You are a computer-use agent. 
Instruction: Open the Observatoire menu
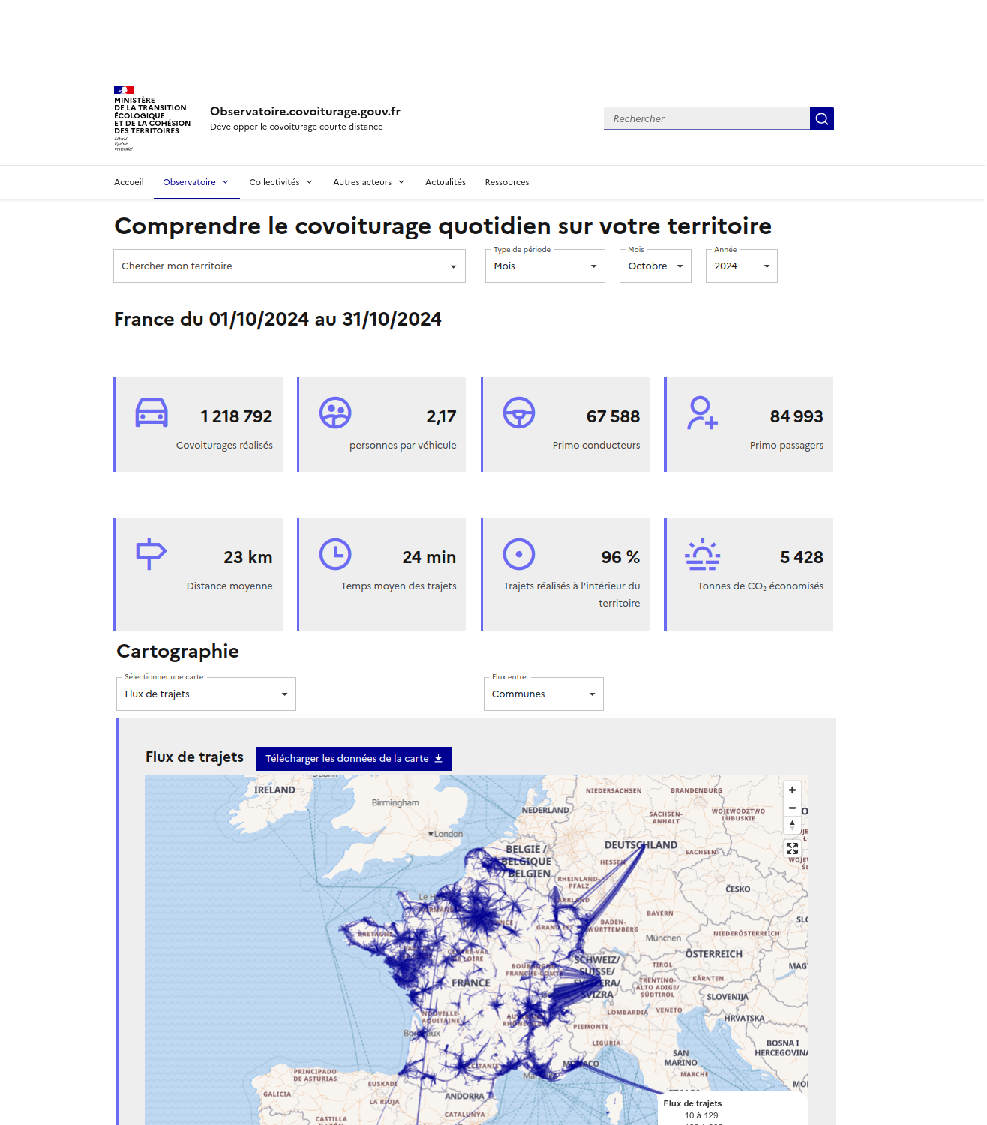tap(196, 182)
